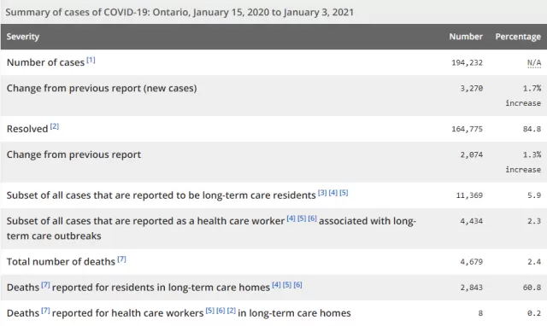Screen dimensions: 547x326
Task: Open footnote [2] next to Resolved
Action: 55,126
